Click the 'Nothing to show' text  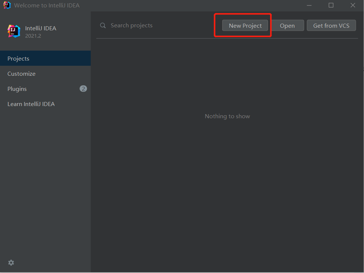click(227, 116)
